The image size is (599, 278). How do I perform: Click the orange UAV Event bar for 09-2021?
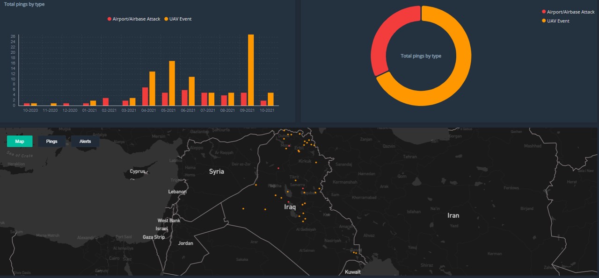tap(251, 70)
